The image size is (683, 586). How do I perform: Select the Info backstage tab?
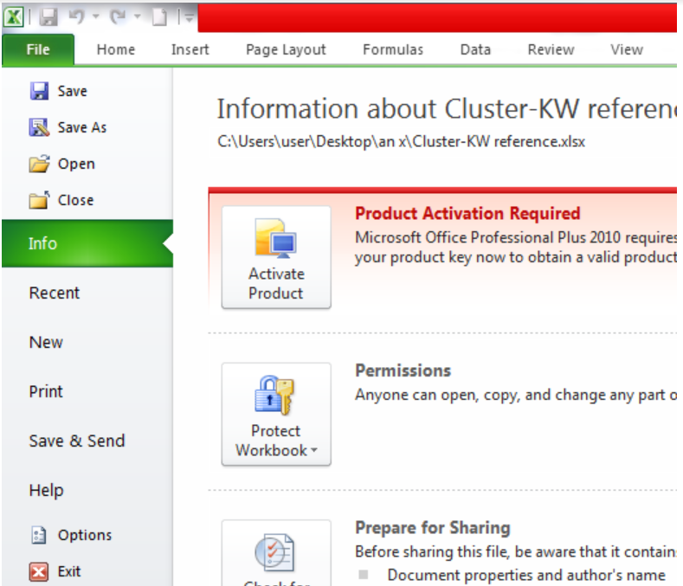[87, 243]
